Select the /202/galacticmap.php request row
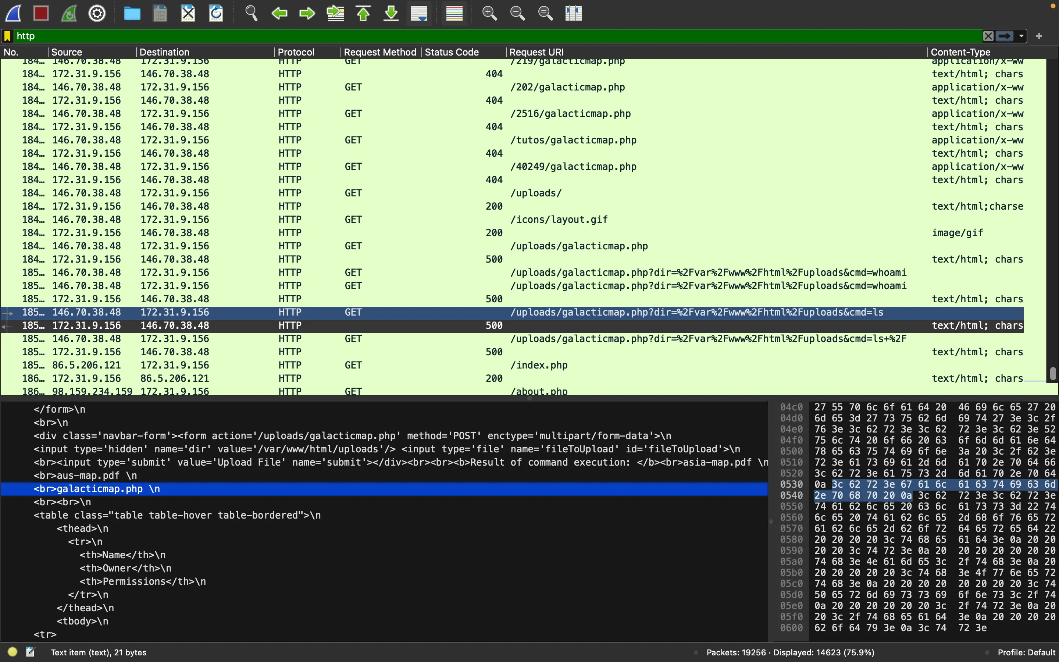The width and height of the screenshot is (1059, 662). click(512, 87)
